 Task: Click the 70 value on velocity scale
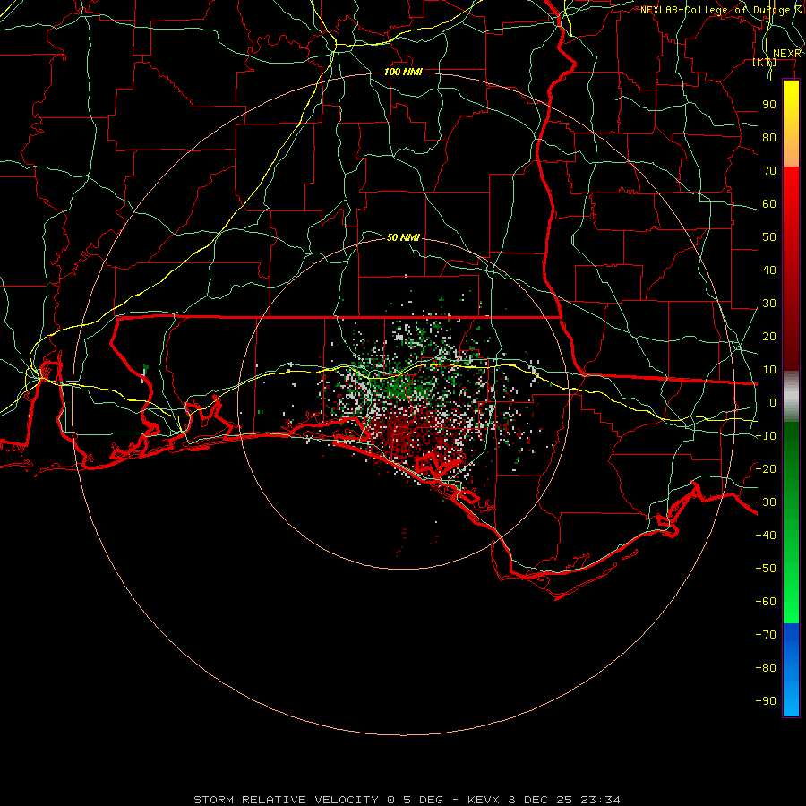pos(769,171)
